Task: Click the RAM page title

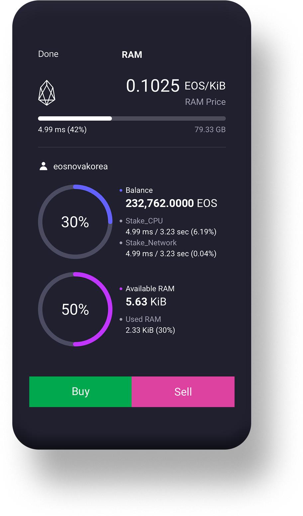Action: point(132,55)
